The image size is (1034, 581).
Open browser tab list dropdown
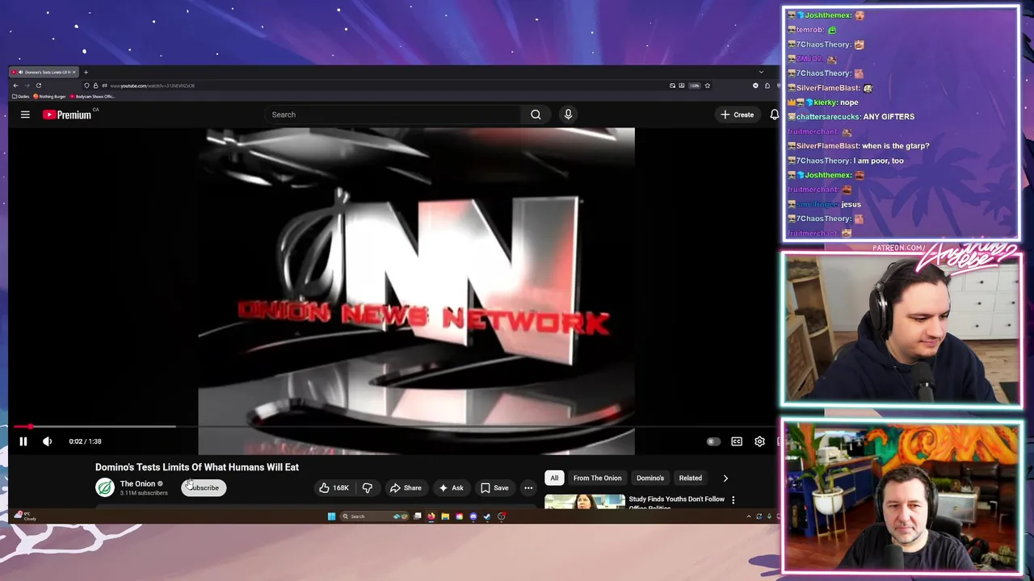pos(760,72)
